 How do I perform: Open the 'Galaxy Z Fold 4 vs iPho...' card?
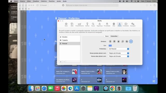91,72
